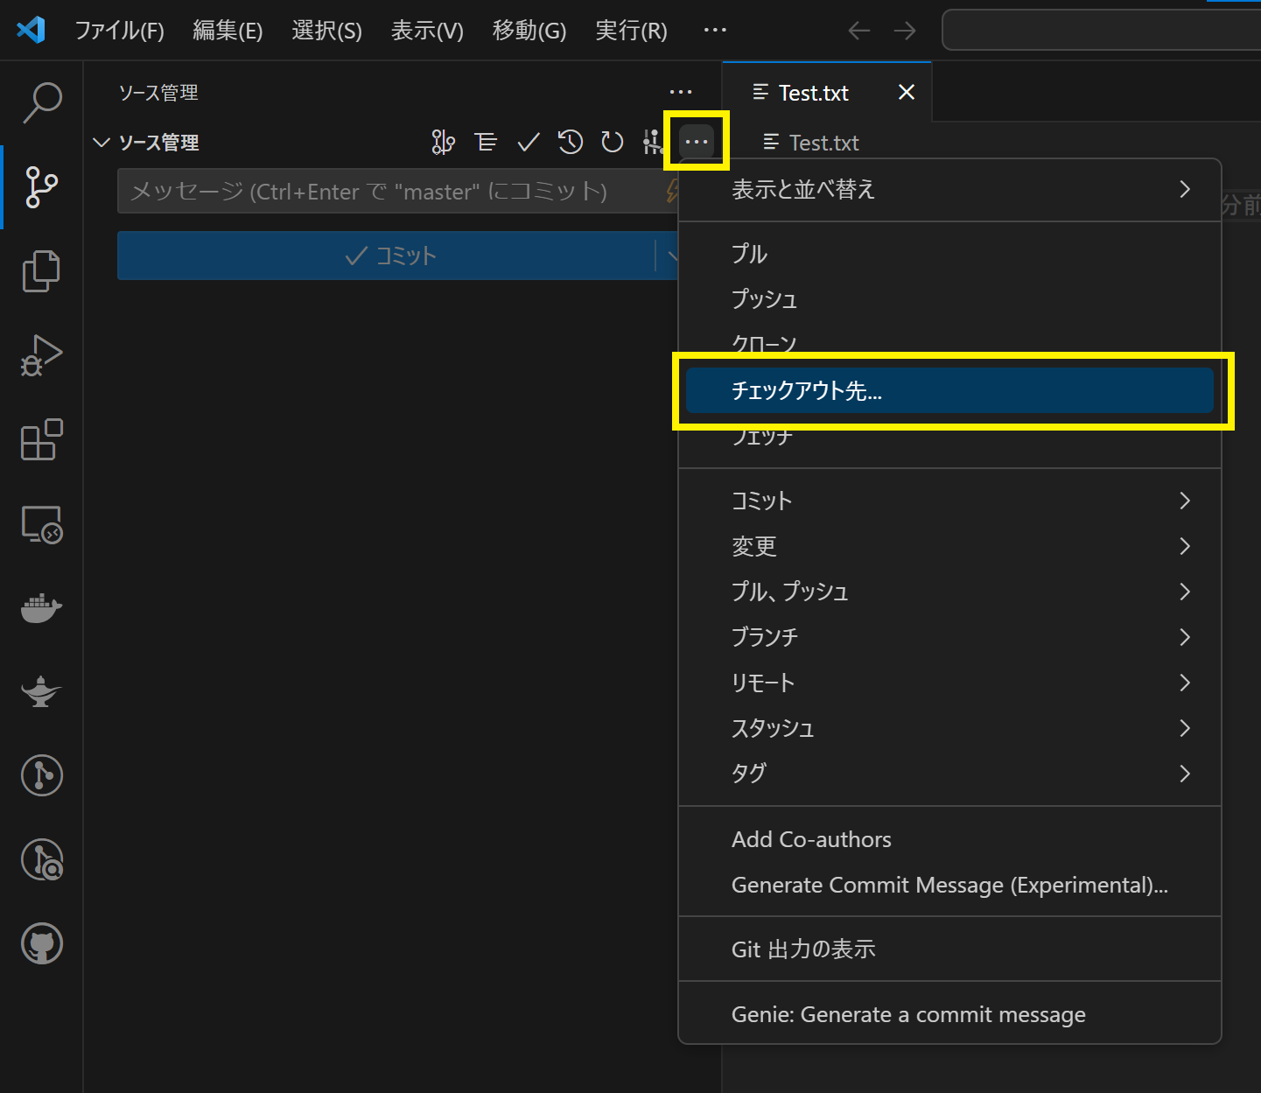1261x1093 pixels.
Task: Click the history clock icon in the toolbar
Action: (x=571, y=142)
